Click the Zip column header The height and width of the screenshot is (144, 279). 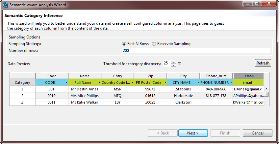150,76
